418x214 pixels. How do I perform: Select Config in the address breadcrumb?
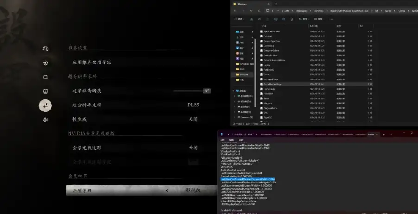point(401,11)
